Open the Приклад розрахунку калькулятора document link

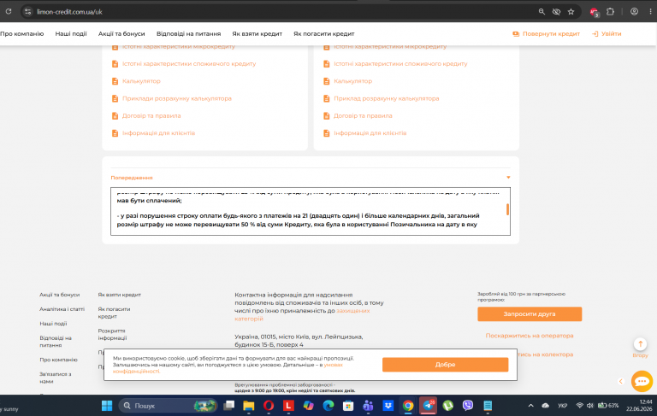[x=387, y=98]
